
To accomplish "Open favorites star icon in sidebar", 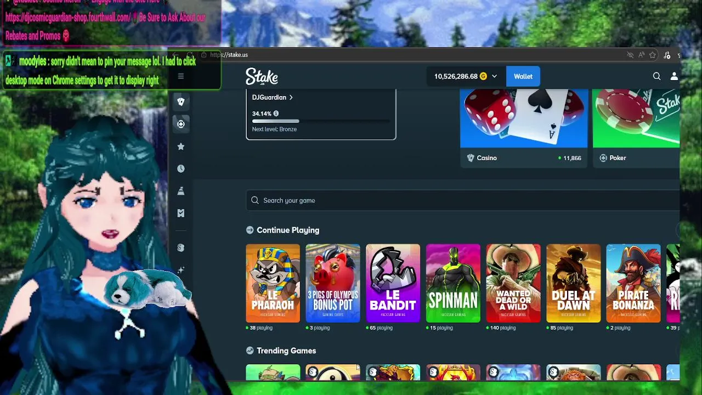I will point(181,146).
